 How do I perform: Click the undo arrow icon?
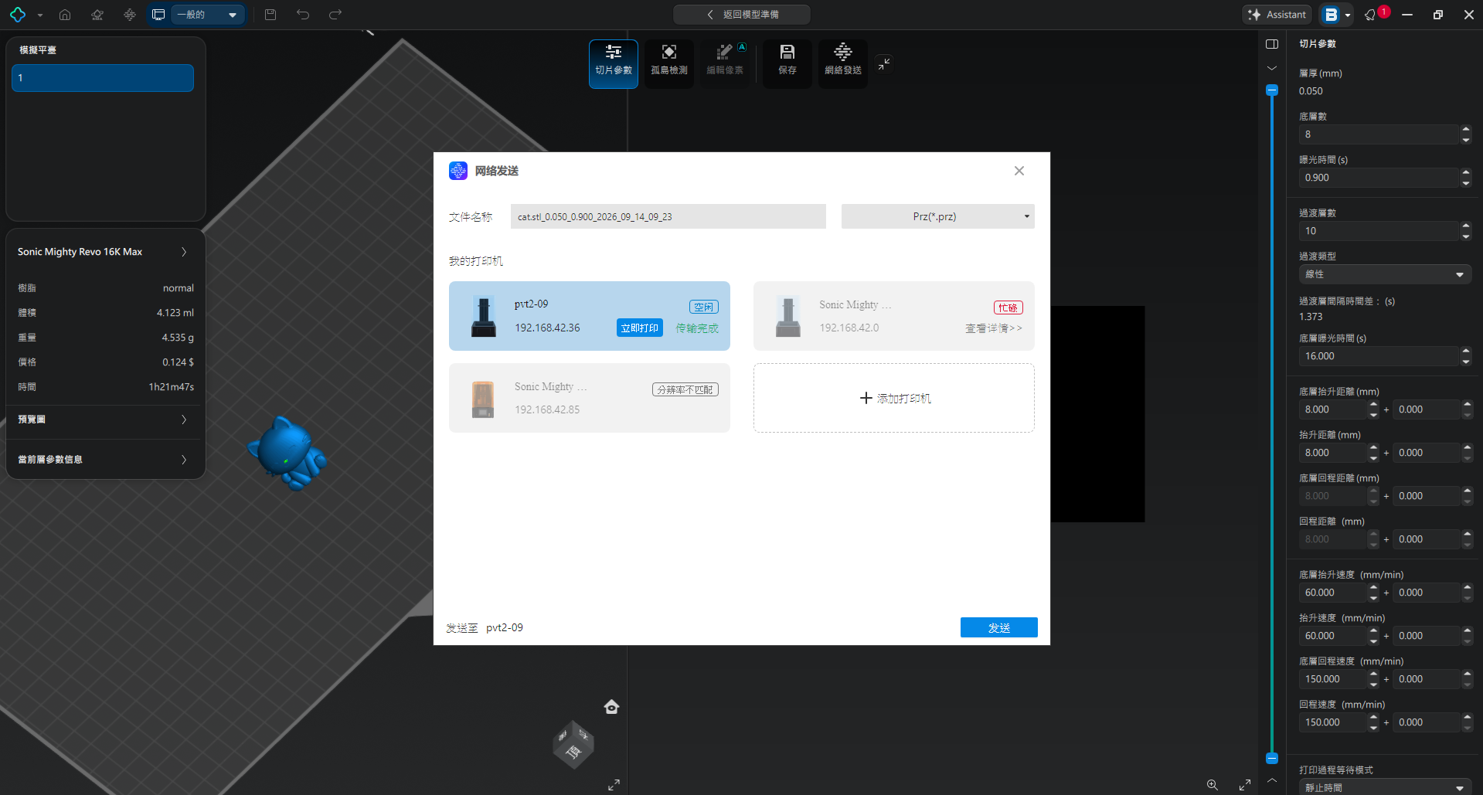pyautogui.click(x=303, y=15)
